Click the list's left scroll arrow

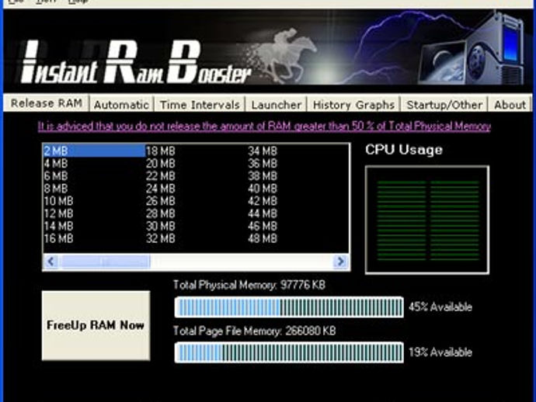[x=50, y=262]
